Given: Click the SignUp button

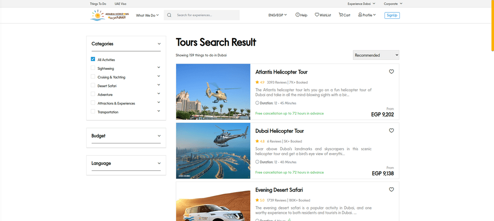Looking at the screenshot, I should click(392, 15).
